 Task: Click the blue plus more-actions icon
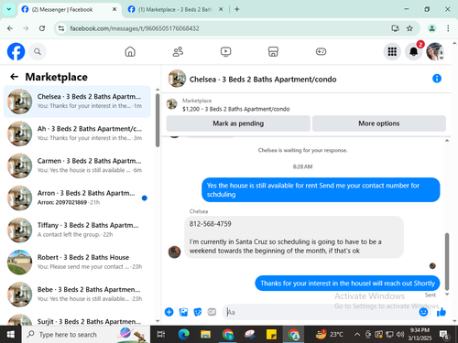[169, 312]
